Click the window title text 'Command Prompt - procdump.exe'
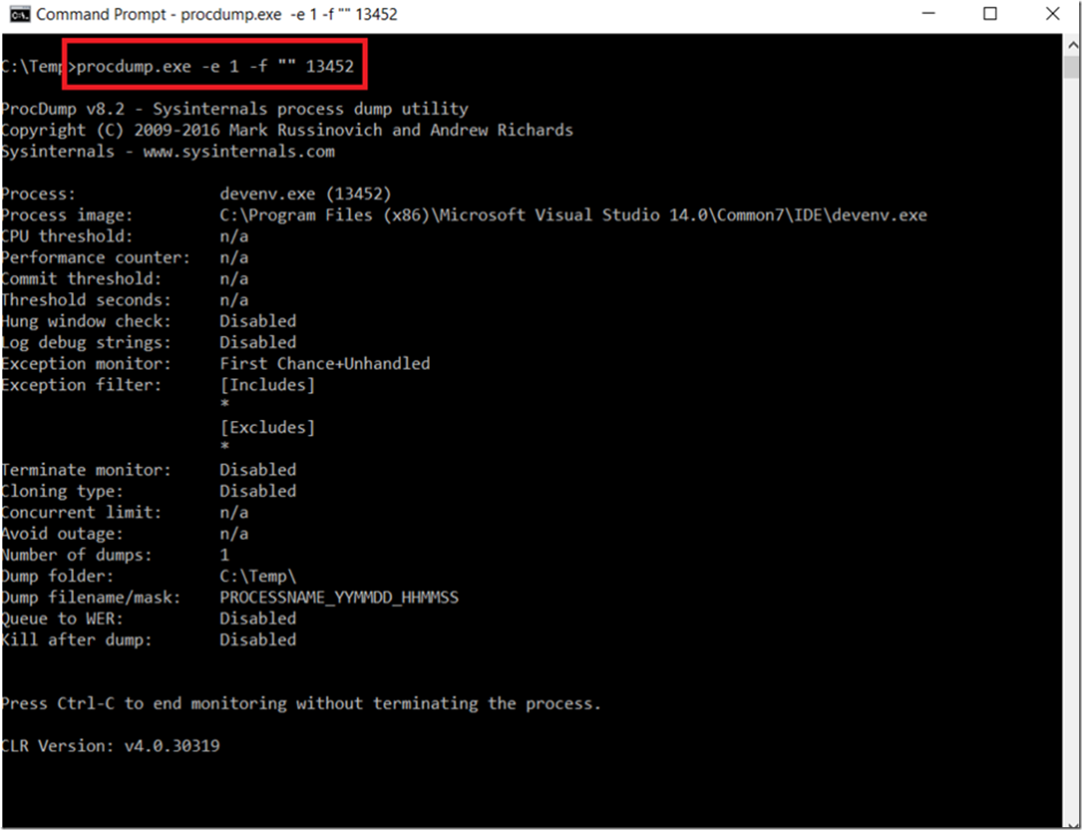1082x830 pixels. (x=159, y=15)
